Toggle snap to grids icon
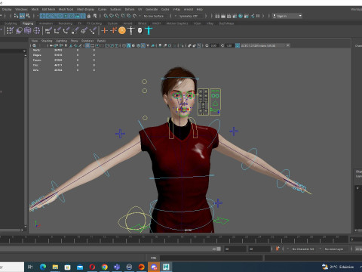 tap(106, 16)
